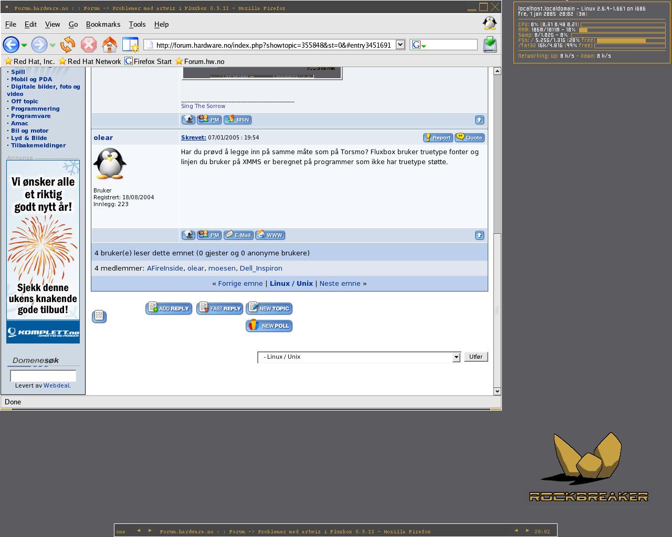Image resolution: width=672 pixels, height=537 pixels.
Task: Open a new tab with the toolbar icon
Action: coord(130,45)
